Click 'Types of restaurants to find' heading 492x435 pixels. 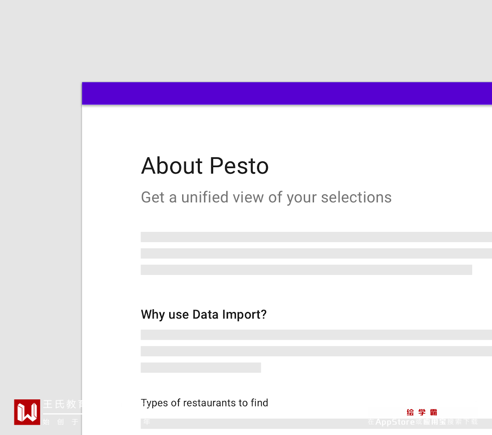(204, 403)
